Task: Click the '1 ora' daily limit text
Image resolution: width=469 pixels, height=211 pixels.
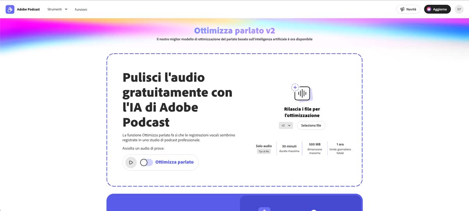Action: point(340,144)
